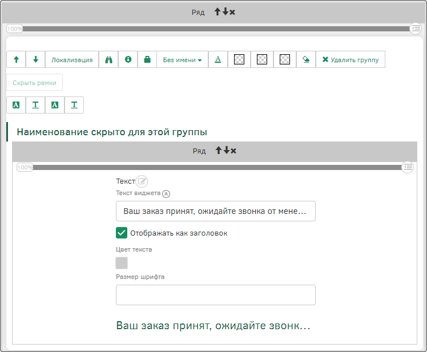The width and height of the screenshot is (427, 352).
Task: Select heading Наименование скрыто для этой группы
Action: pos(112,132)
